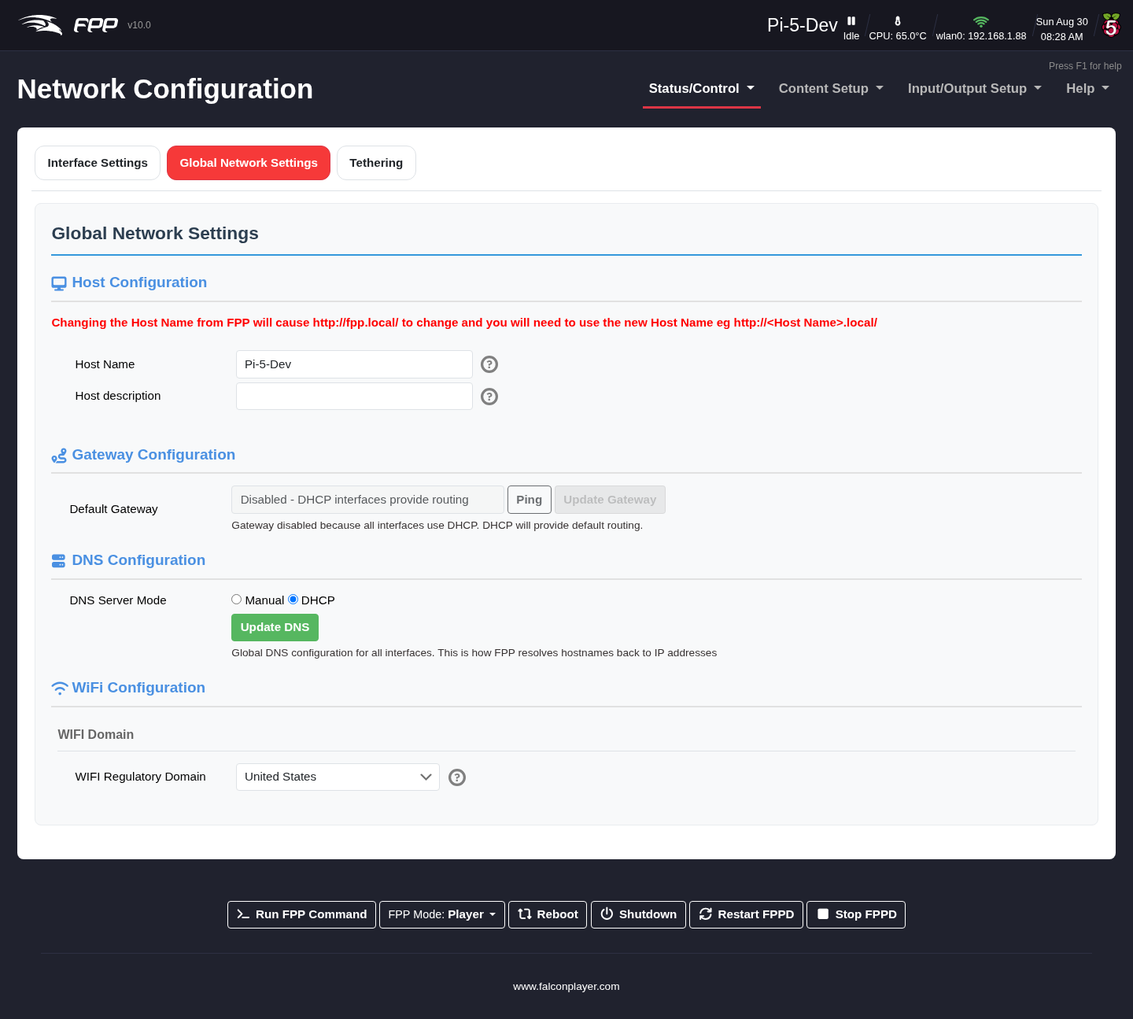Select the Manual DNS server mode
The width and height of the screenshot is (1133, 1019).
(236, 600)
